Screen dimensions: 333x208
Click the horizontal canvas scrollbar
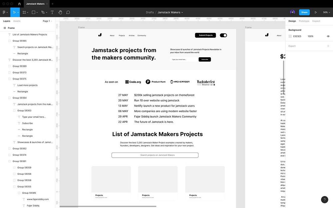click(108, 206)
